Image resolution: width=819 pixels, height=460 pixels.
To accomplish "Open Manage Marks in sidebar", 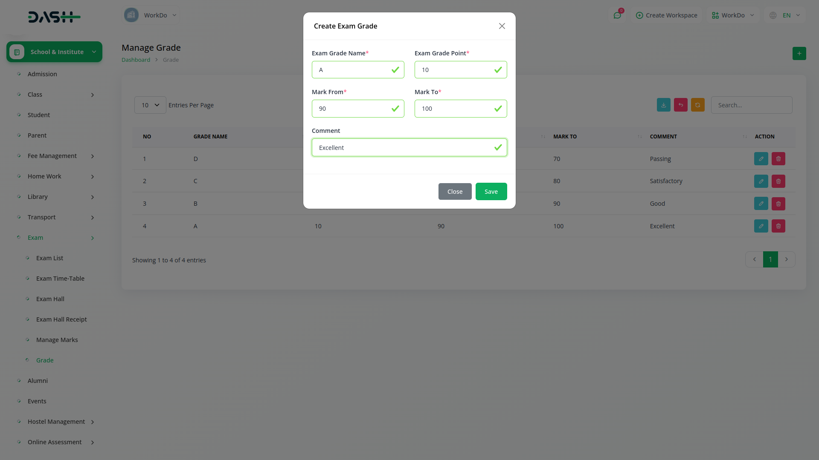I will 57,340.
